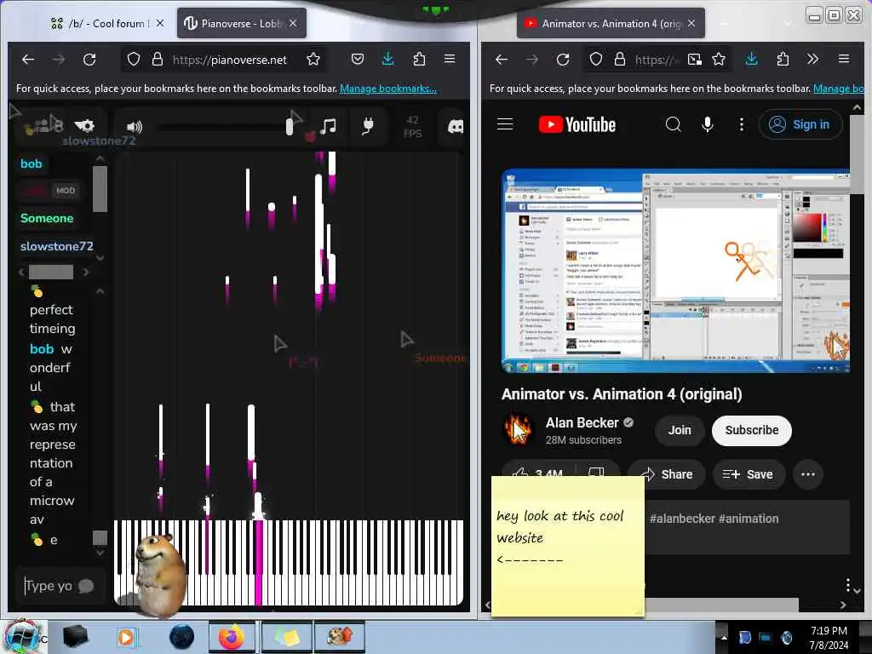Viewport: 872px width, 654px height.
Task: Open the left browser hamburger menu
Action: point(450,59)
